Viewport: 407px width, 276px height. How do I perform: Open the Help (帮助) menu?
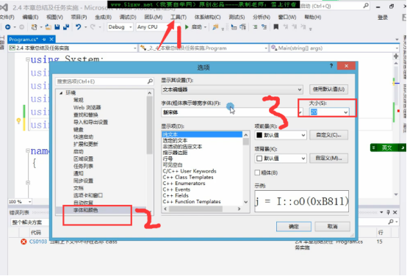[x=313, y=17]
